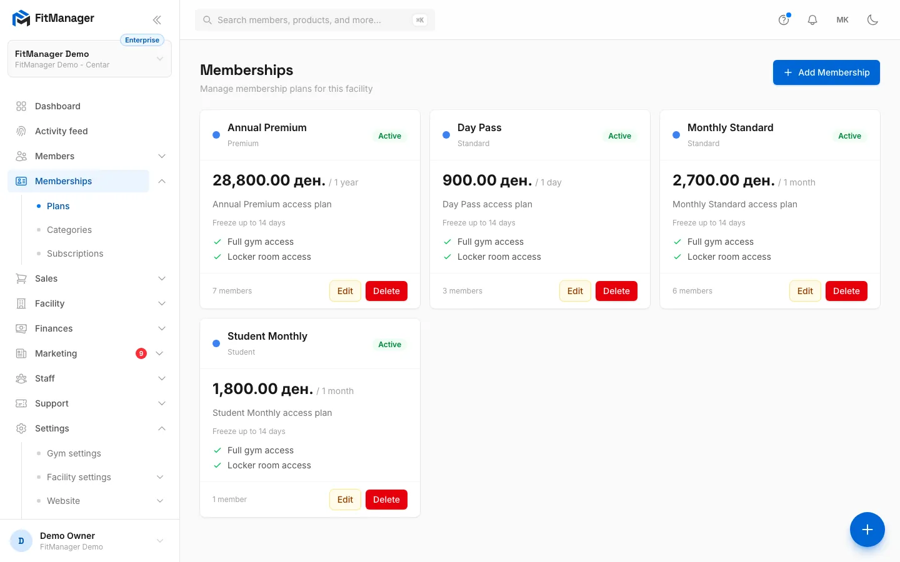Expand the Members submenu chevron
Image resolution: width=900 pixels, height=562 pixels.
pos(162,156)
